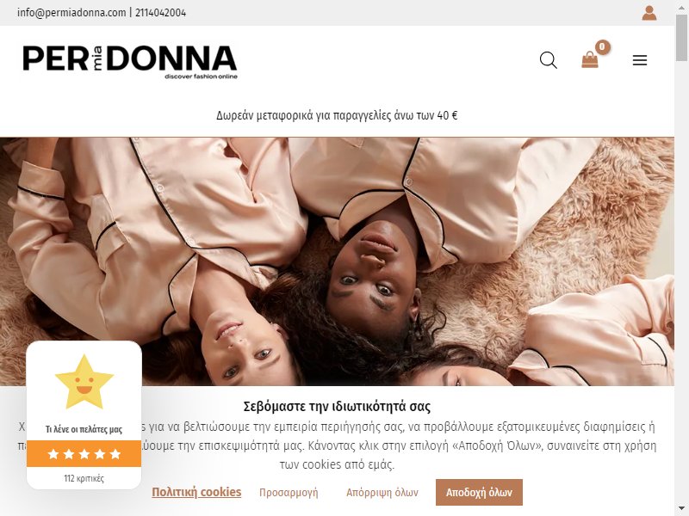Click the free shipping over 40 € notice

(337, 115)
